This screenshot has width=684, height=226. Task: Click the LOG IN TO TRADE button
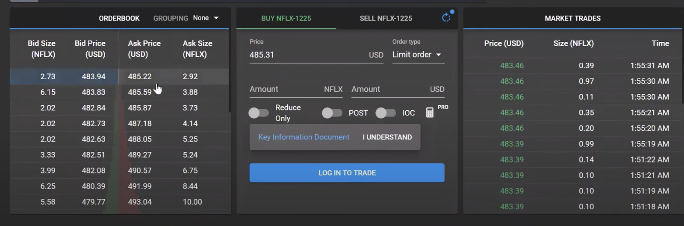[x=347, y=173]
